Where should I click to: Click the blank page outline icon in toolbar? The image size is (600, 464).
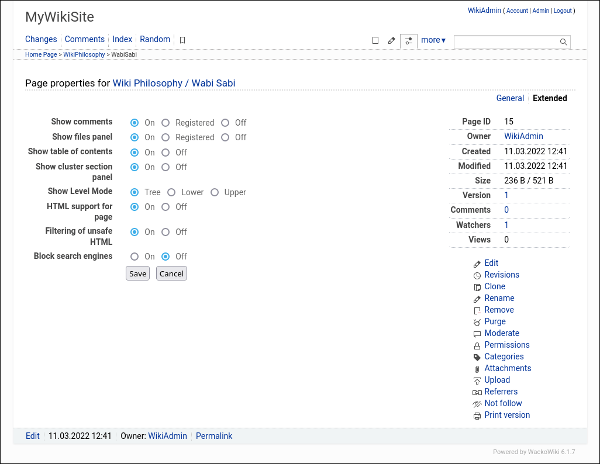click(375, 40)
